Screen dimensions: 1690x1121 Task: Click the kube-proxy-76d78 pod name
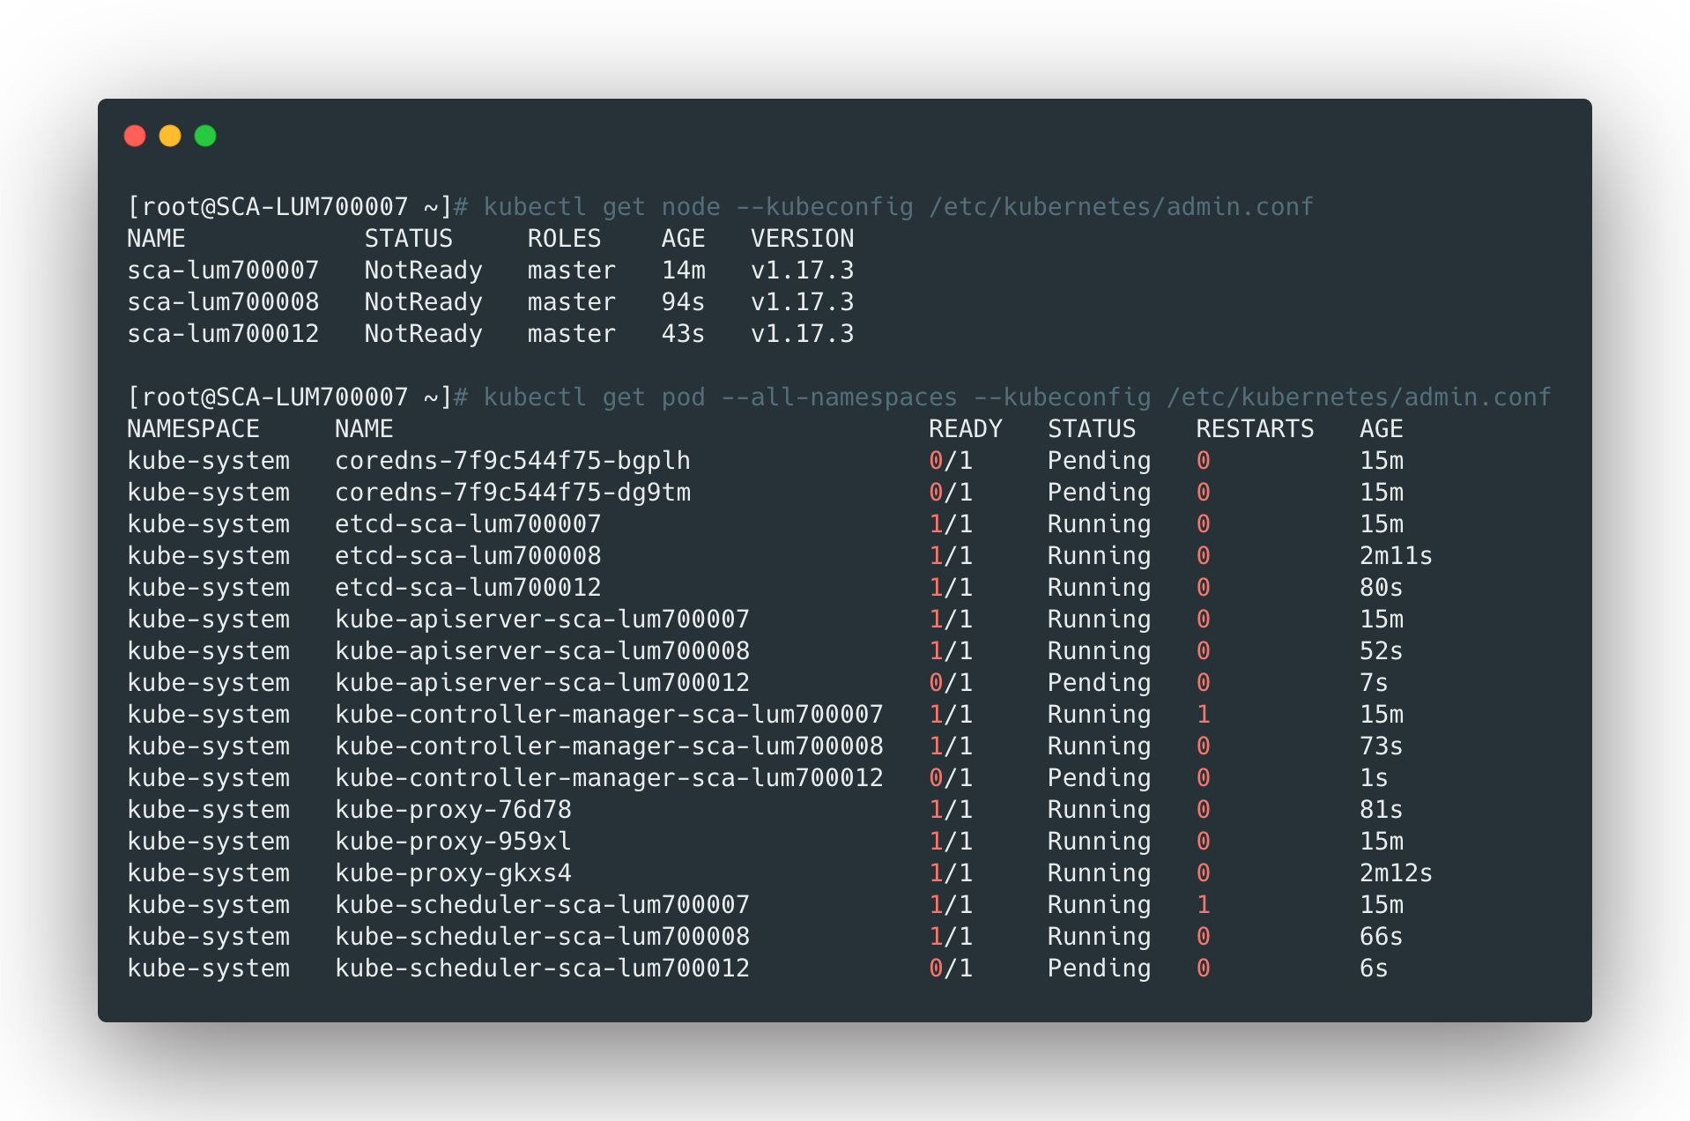click(453, 810)
